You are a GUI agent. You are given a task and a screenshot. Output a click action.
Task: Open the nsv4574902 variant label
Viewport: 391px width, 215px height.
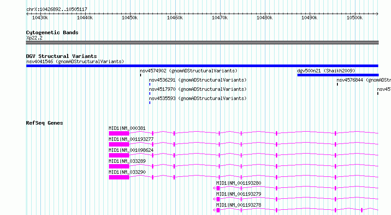pyautogui.click(x=188, y=71)
